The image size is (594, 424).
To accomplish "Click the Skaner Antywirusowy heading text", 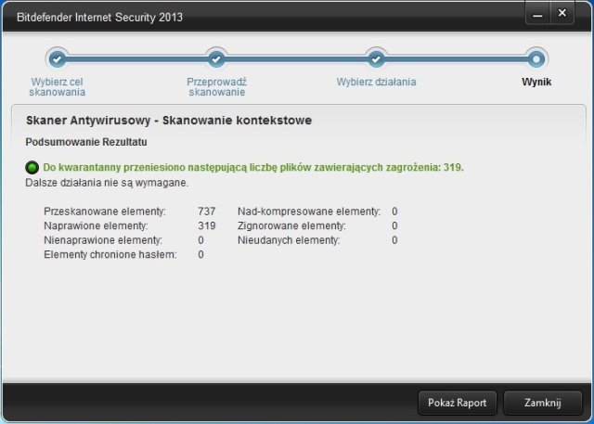I will click(x=168, y=121).
